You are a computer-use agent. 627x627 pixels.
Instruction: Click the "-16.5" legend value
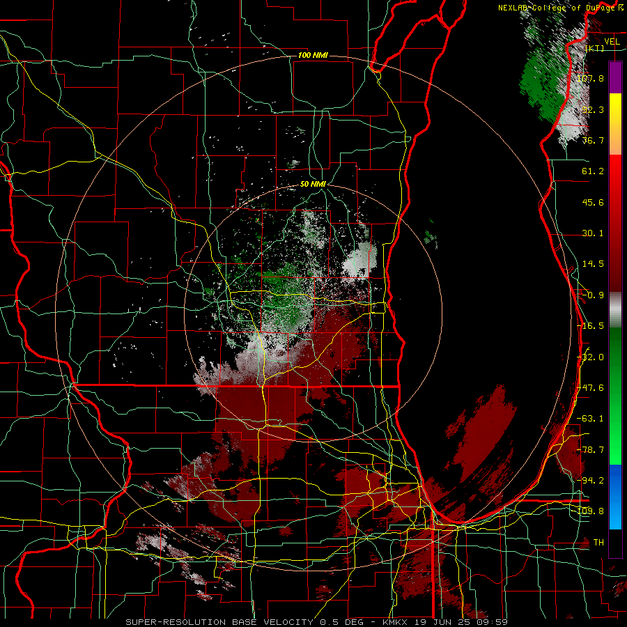[x=590, y=326]
